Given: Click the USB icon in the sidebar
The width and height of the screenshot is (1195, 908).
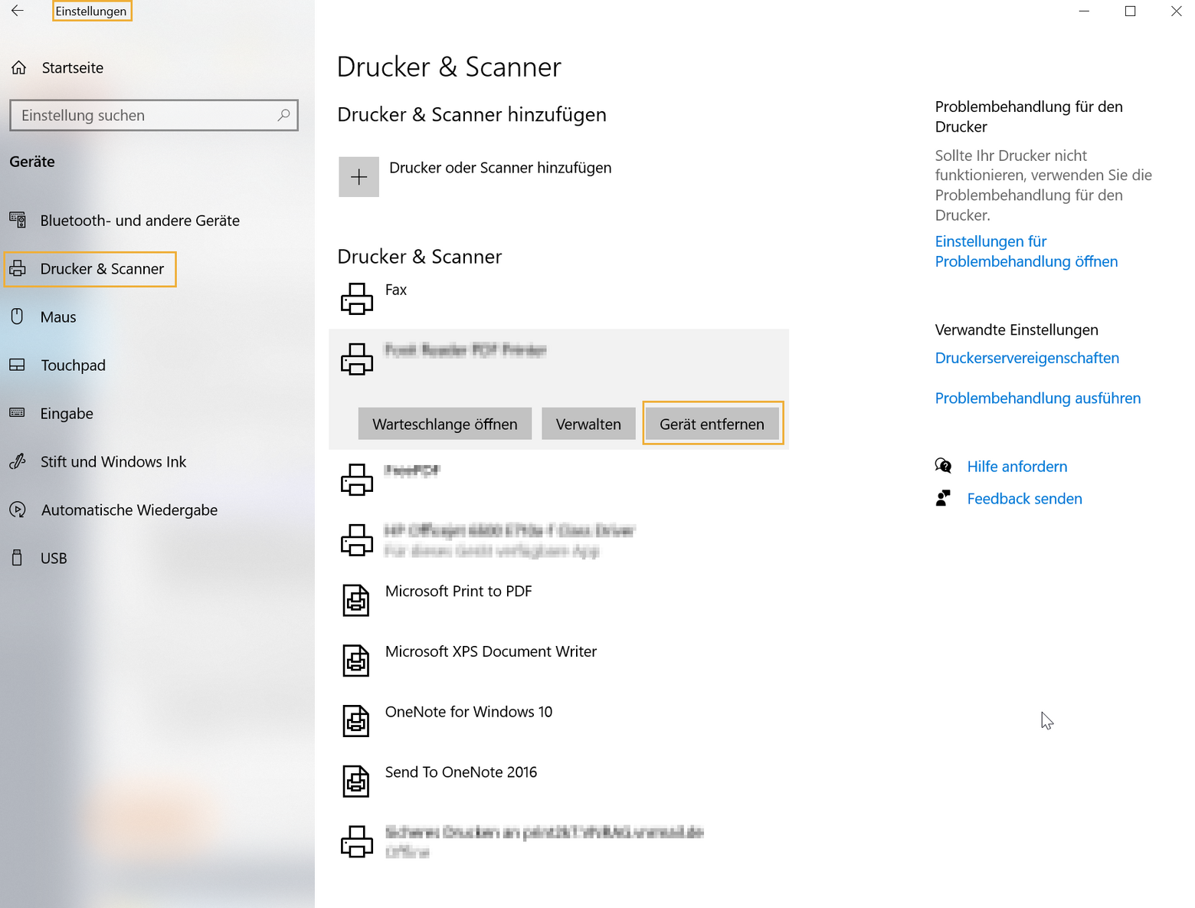Looking at the screenshot, I should pos(17,558).
